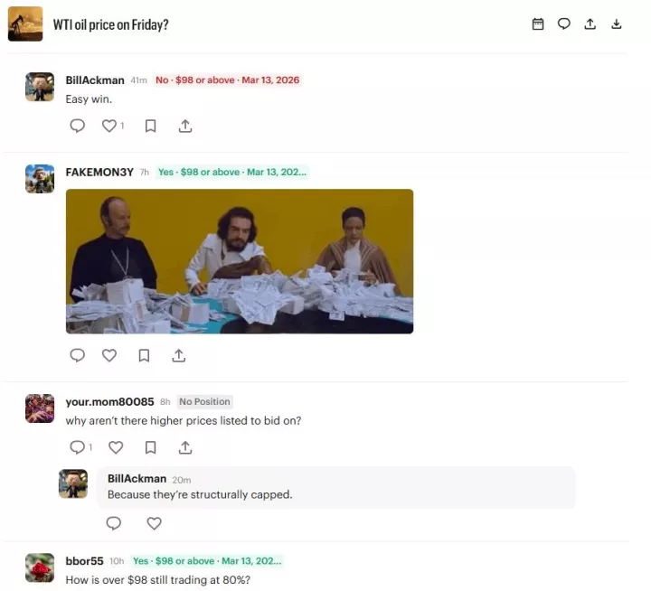The width and height of the screenshot is (651, 591).
Task: Bookmark BillAckman's "Easy win." comment
Action: [x=150, y=126]
